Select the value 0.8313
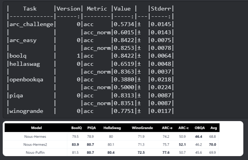 pos(124,95)
